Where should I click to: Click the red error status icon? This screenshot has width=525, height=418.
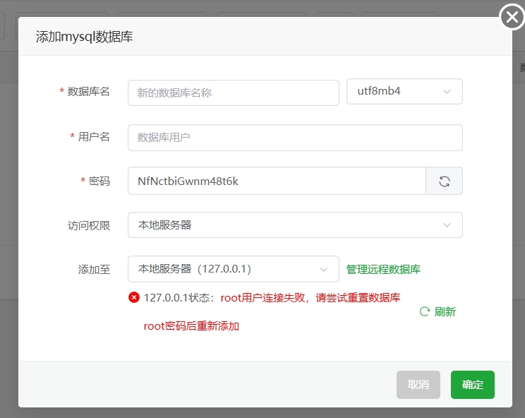point(134,297)
